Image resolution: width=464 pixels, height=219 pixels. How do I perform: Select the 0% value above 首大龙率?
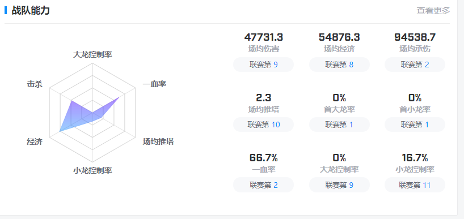pos(339,97)
